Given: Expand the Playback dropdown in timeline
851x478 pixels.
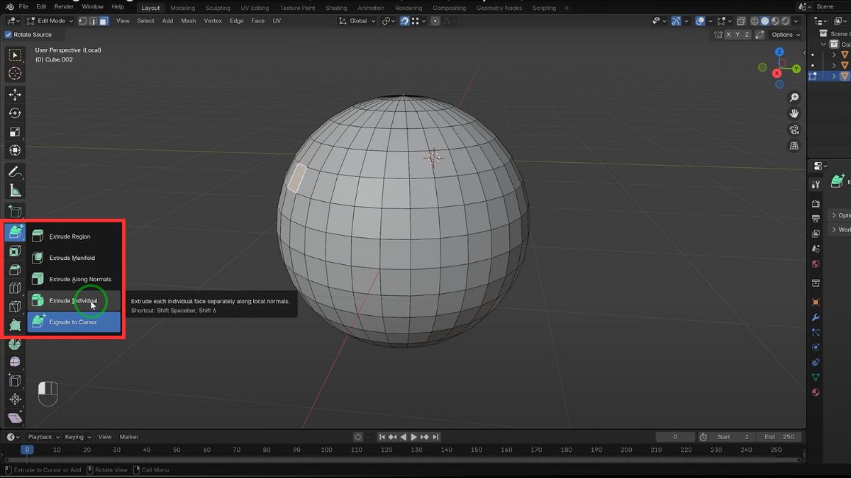Looking at the screenshot, I should pyautogui.click(x=43, y=437).
